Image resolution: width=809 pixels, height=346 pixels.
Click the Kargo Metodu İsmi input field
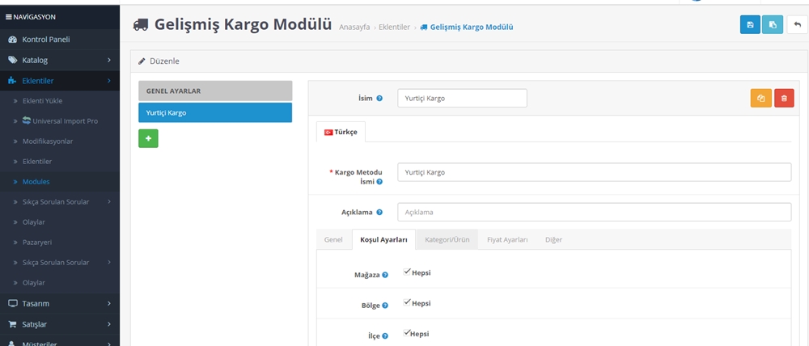click(x=595, y=172)
